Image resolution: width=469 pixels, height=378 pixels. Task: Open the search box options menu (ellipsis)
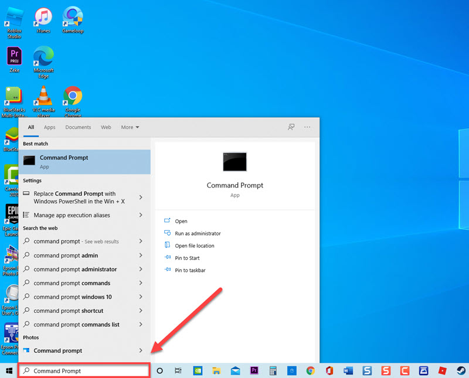[307, 127]
